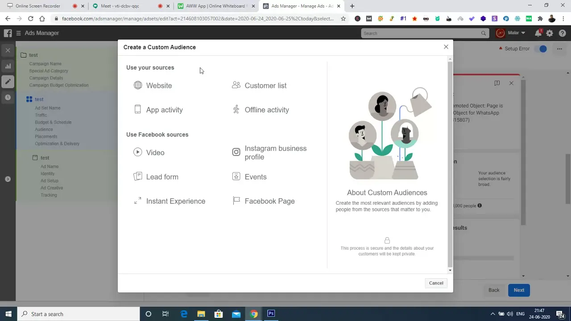Switch to the Meet browser tab

click(130, 6)
